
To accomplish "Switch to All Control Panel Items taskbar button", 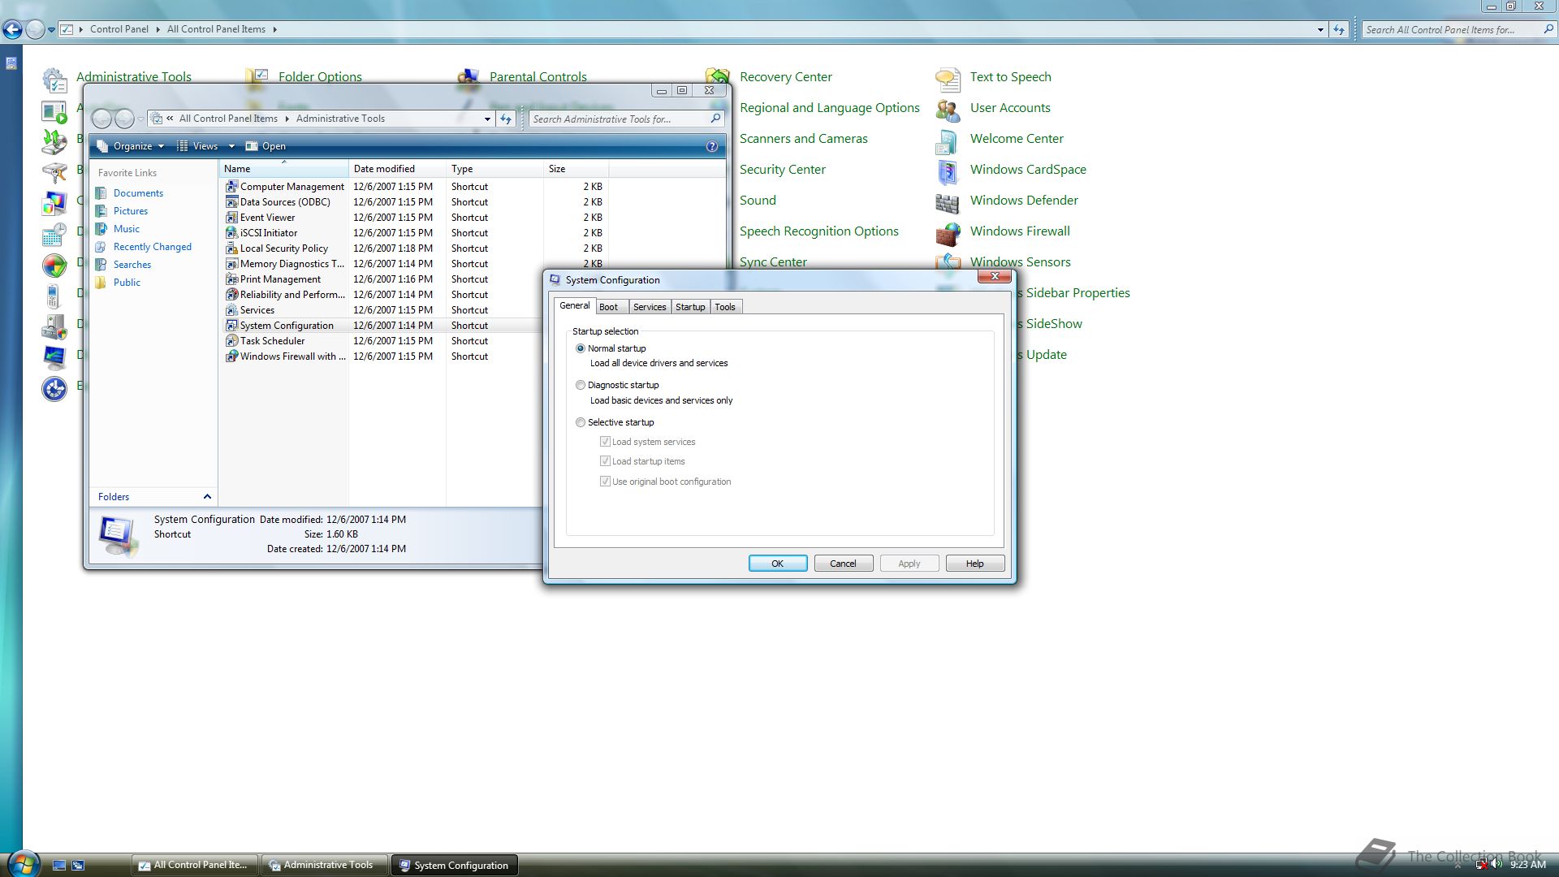I will pos(194,866).
